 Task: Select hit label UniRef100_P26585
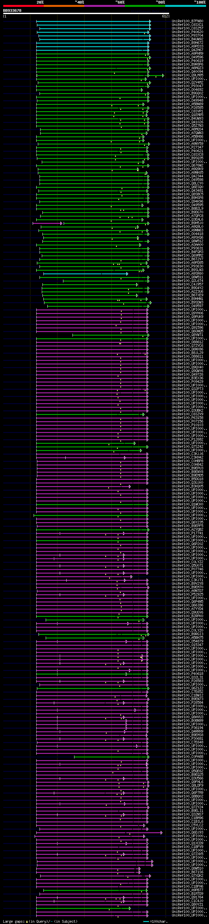point(187,108)
